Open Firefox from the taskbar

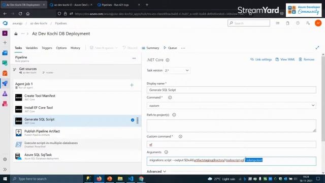[x=99, y=178]
